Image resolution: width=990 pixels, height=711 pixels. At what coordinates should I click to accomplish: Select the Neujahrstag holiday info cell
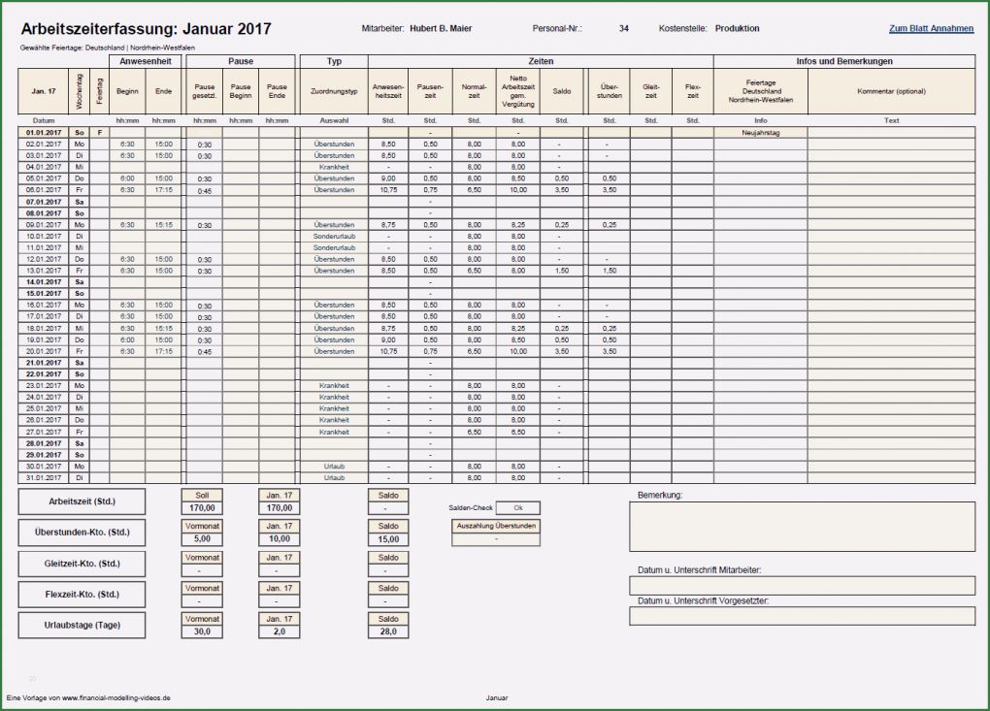tap(760, 132)
